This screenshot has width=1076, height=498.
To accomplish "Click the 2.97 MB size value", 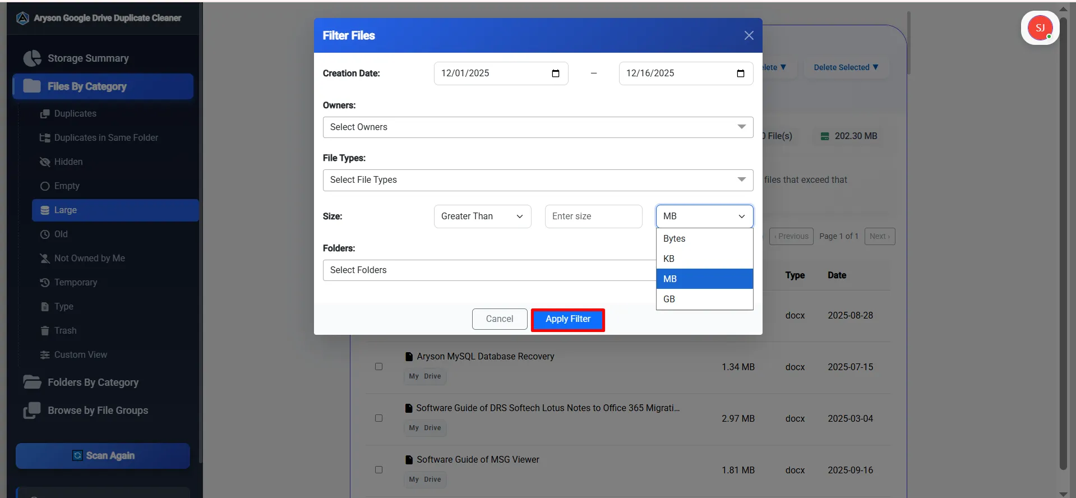I will (738, 419).
